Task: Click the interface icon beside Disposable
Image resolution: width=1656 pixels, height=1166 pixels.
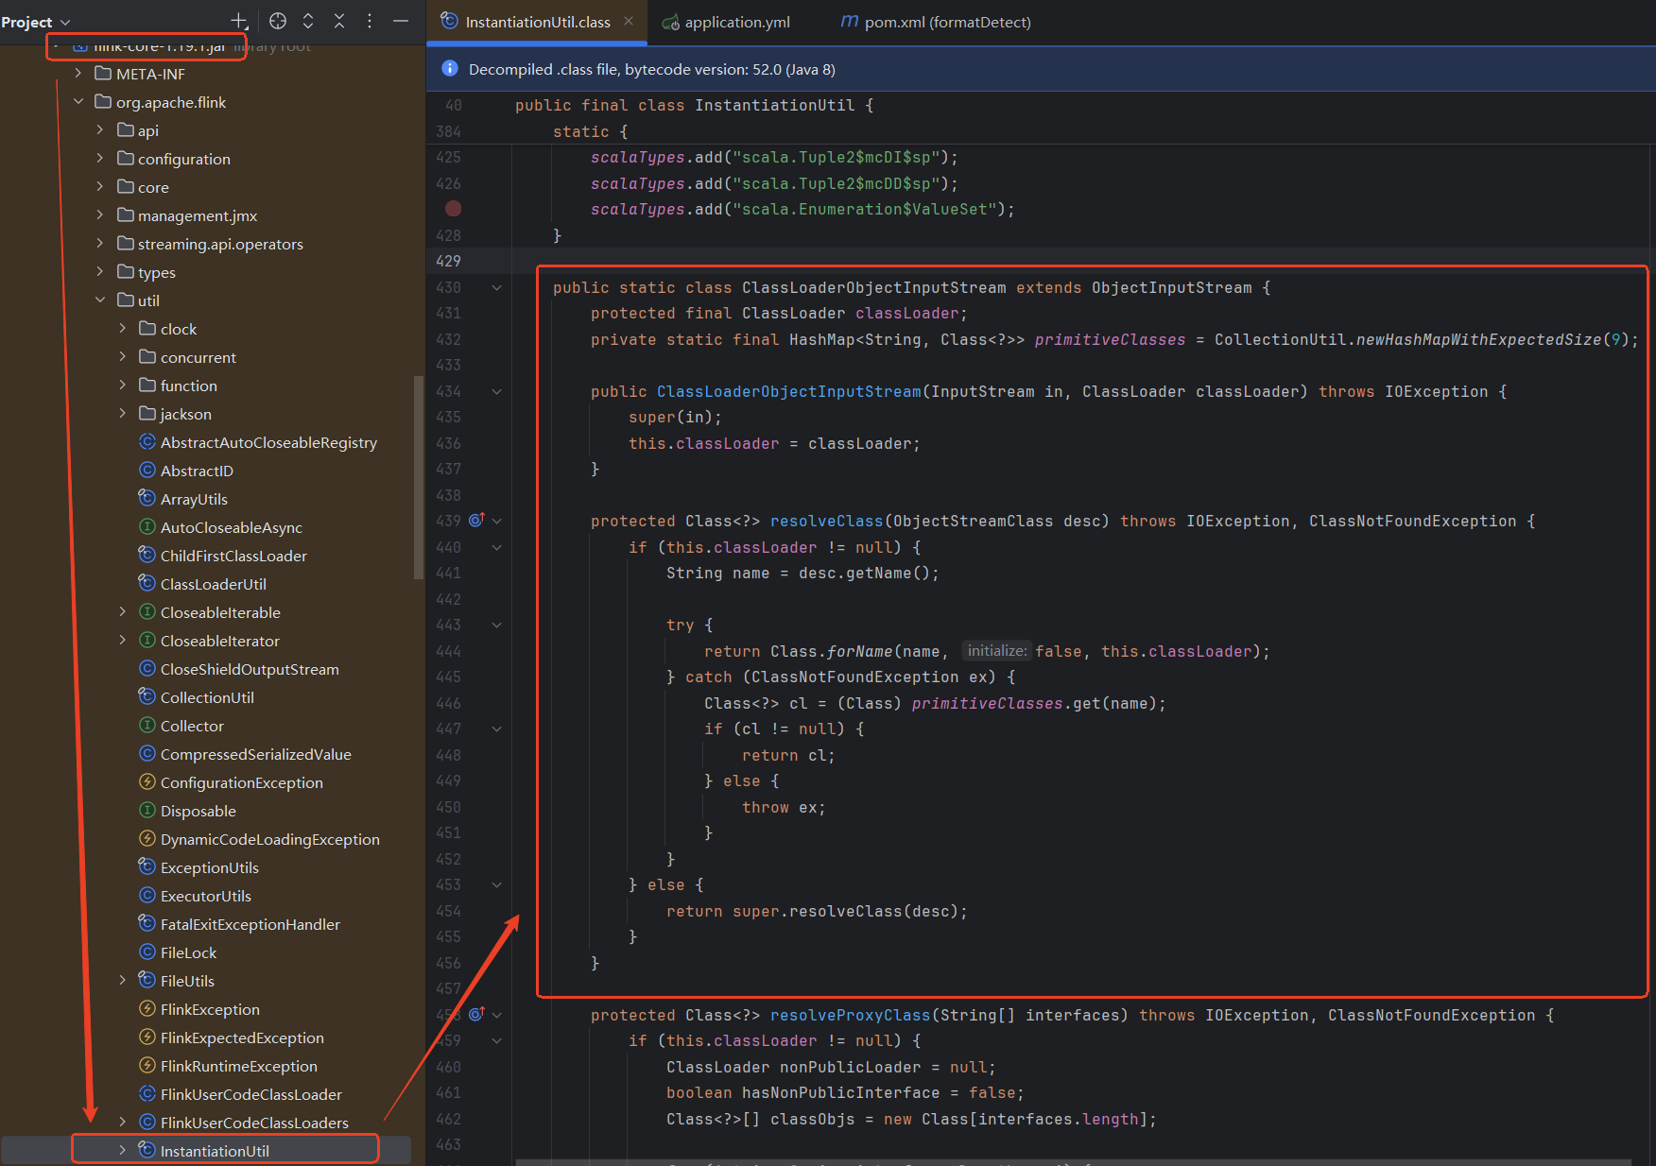Action: [x=147, y=810]
